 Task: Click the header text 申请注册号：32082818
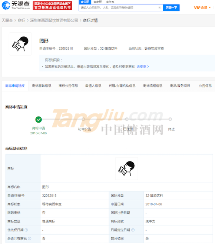pos(56,49)
